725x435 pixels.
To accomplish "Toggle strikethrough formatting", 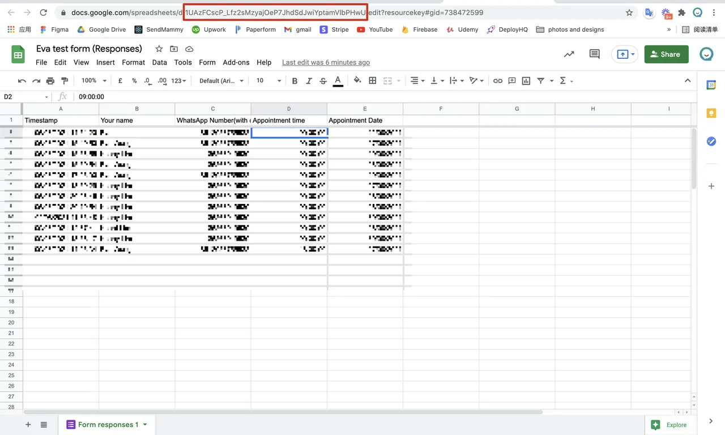I will [323, 81].
